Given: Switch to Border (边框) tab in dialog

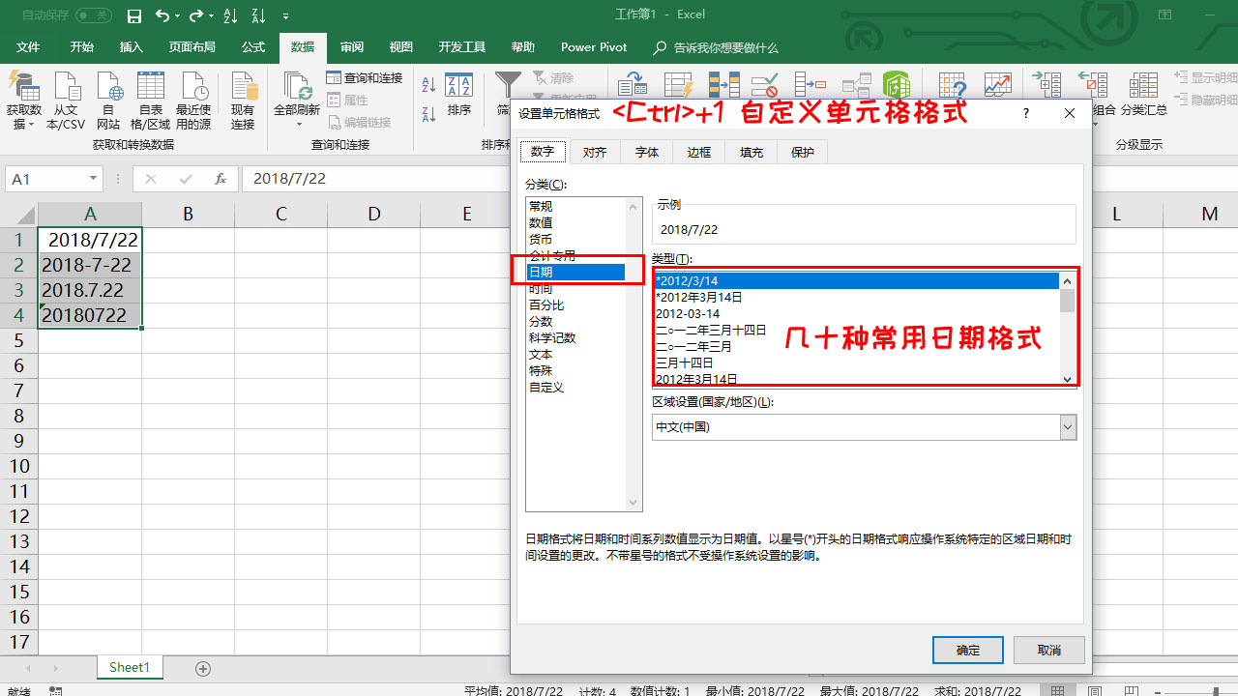Looking at the screenshot, I should pyautogui.click(x=699, y=152).
